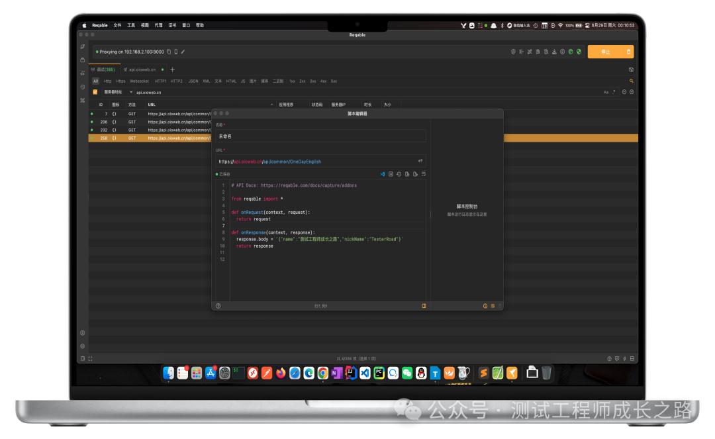Open settings gear in left sidebar
715x439 pixels.
point(83,346)
